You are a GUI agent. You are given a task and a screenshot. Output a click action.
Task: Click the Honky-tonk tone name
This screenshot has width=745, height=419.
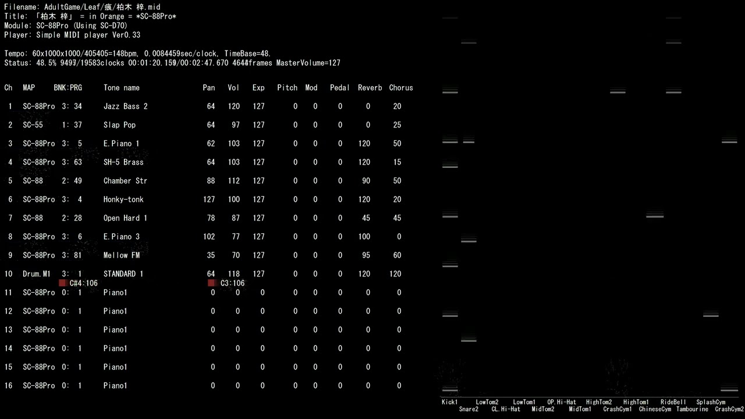point(123,200)
